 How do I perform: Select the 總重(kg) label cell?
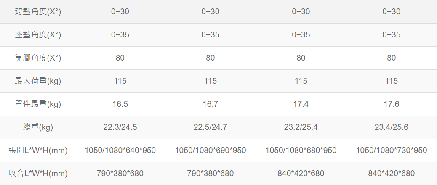point(38,127)
